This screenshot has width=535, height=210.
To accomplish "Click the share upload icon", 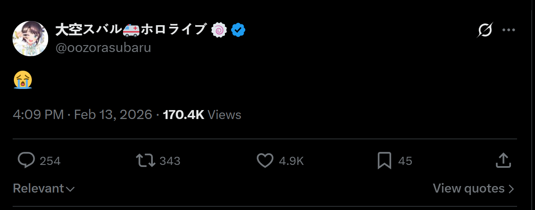I will [503, 160].
